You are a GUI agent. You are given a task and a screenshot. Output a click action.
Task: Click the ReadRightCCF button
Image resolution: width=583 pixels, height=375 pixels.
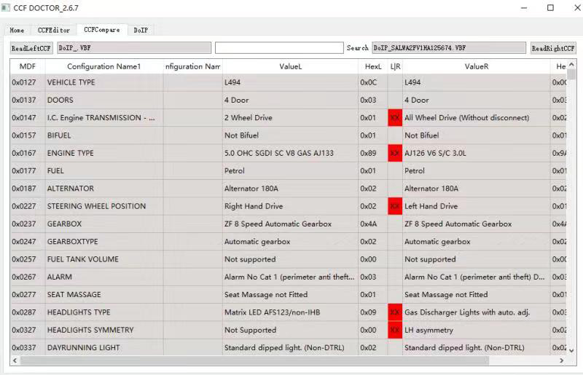click(553, 48)
